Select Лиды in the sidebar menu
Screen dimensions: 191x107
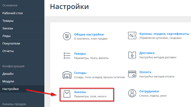pyautogui.click(x=6, y=36)
